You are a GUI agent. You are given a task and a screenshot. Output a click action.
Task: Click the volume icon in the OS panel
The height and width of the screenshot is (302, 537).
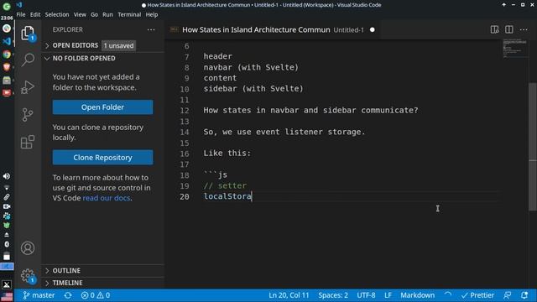[7, 176]
